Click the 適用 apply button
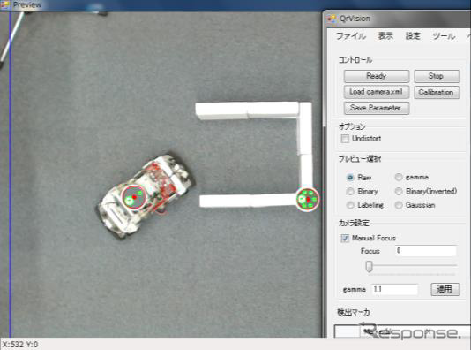This screenshot has width=471, height=350. click(x=445, y=289)
